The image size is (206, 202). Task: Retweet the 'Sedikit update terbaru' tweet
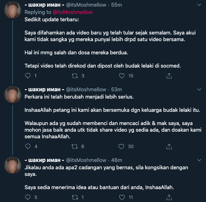(75, 76)
